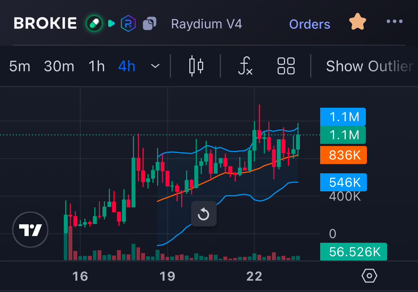Click the orange 836K price label
This screenshot has height=292, width=418.
click(x=343, y=155)
